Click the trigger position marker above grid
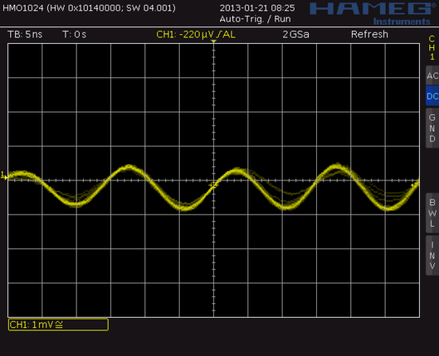The height and width of the screenshot is (356, 439). click(214, 42)
